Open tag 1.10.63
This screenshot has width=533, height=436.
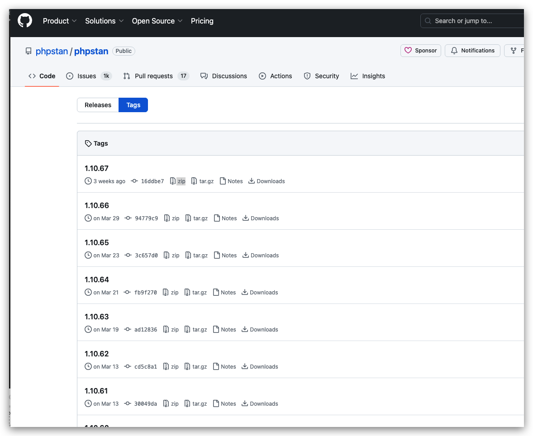[97, 317]
